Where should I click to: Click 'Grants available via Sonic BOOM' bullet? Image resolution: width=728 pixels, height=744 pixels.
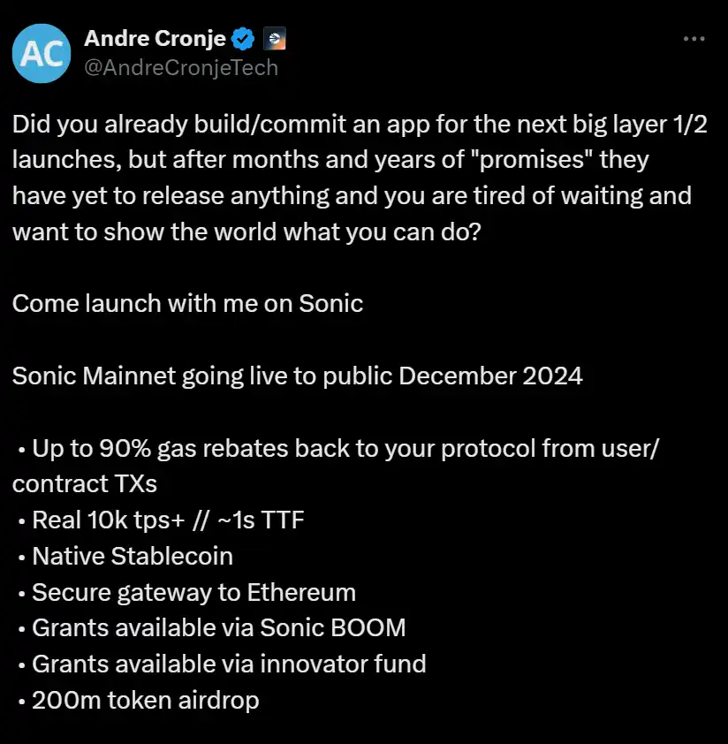(212, 628)
